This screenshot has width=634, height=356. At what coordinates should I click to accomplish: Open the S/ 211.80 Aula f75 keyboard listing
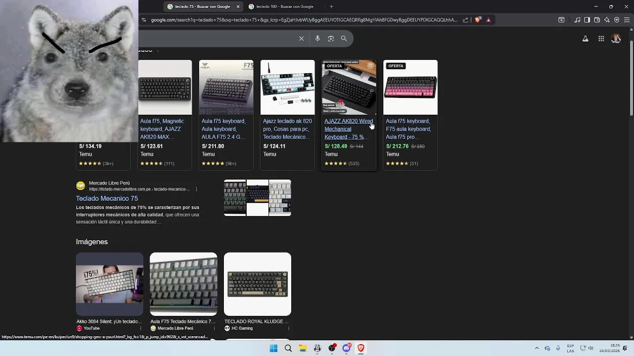click(226, 115)
